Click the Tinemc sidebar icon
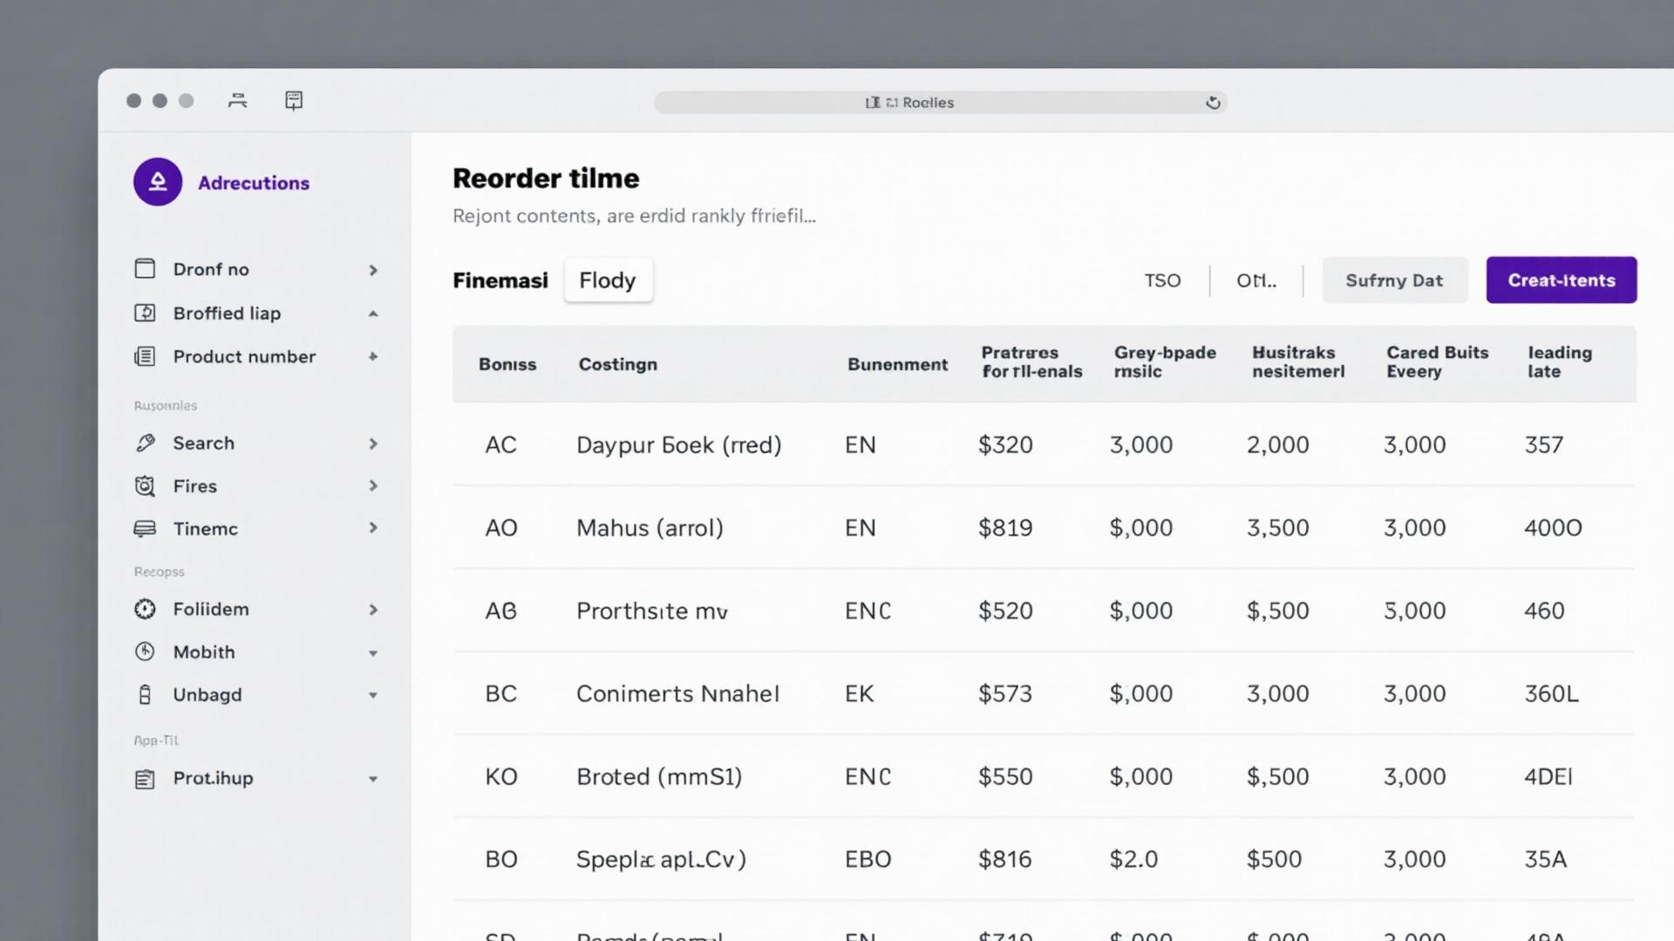 point(145,529)
